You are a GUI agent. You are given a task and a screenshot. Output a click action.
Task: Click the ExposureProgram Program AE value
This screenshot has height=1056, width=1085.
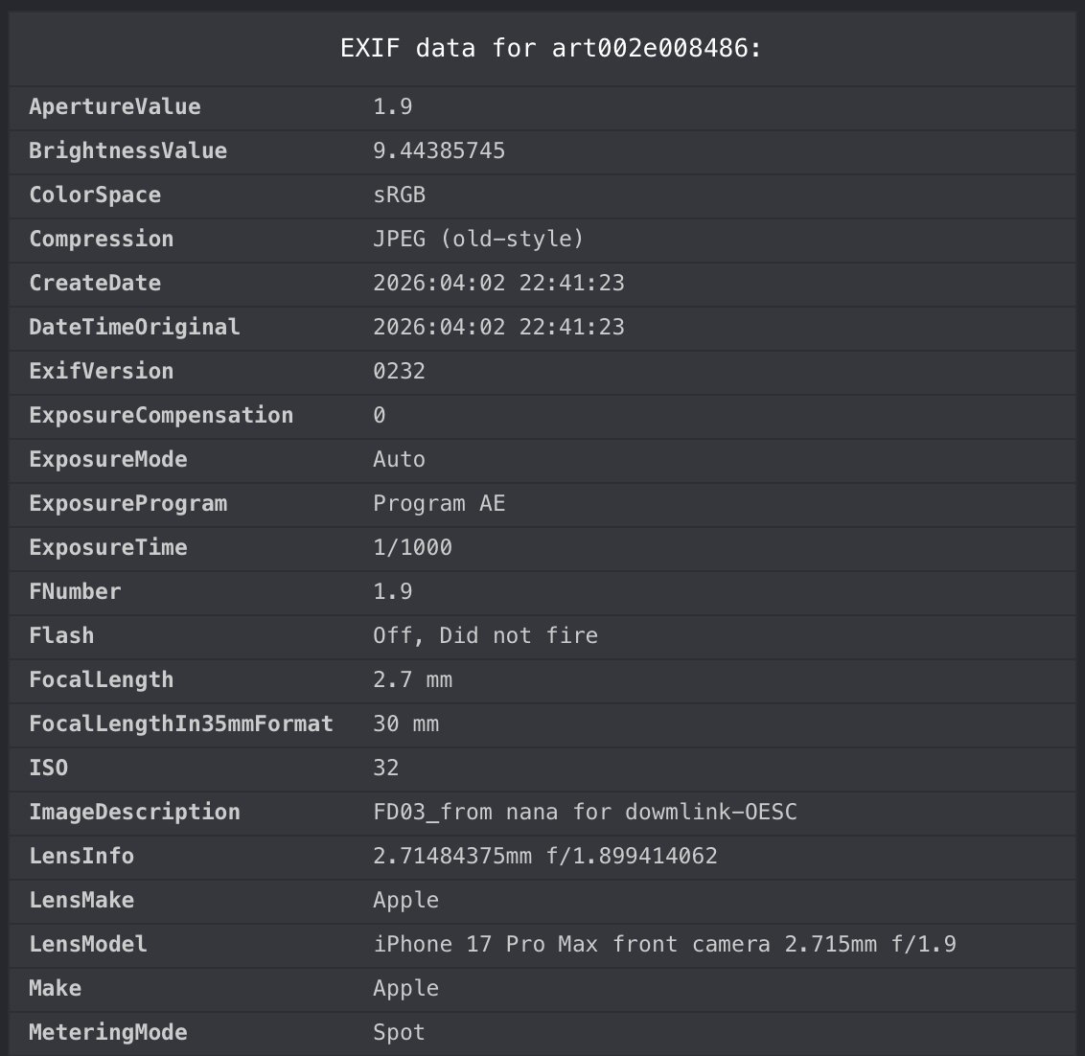pos(439,503)
